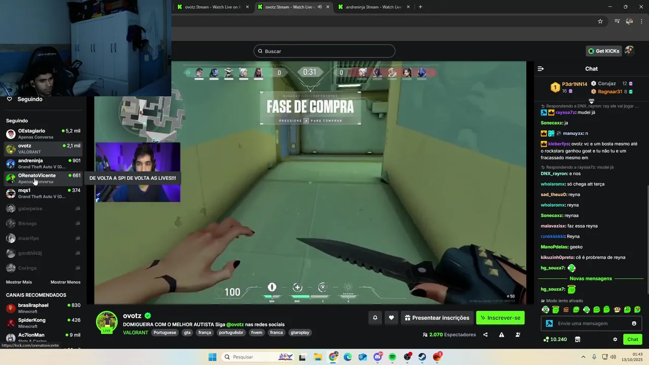Click chat username kleberfps
The width and height of the screenshot is (649, 365).
coord(558,143)
